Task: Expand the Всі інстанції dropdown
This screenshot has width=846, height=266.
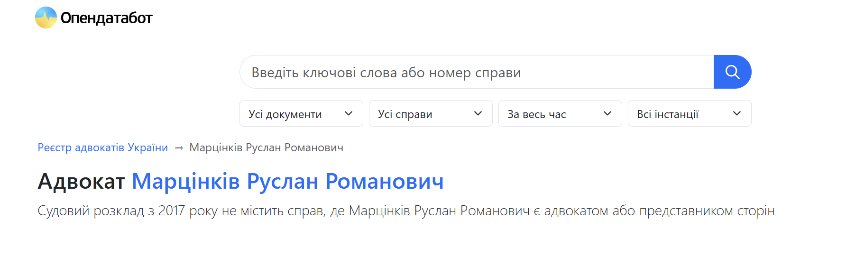Action: [690, 113]
